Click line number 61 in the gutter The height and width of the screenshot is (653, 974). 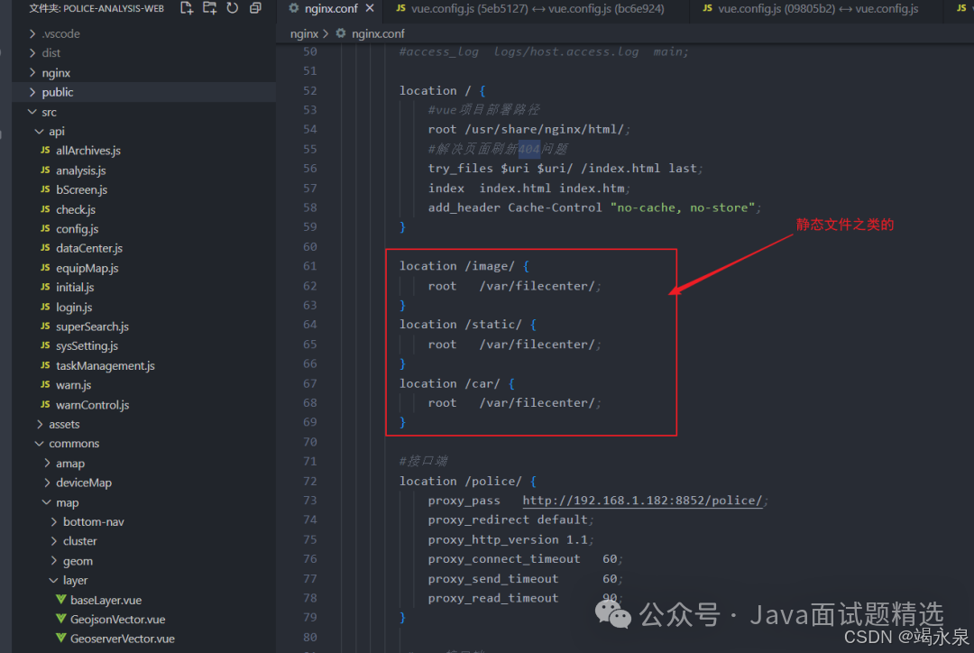click(310, 266)
